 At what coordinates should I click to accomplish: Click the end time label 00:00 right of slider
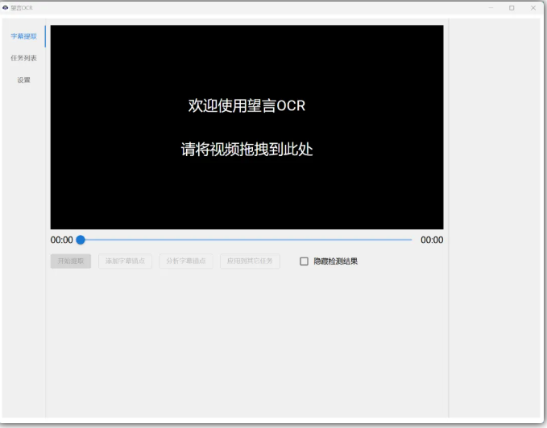point(432,240)
